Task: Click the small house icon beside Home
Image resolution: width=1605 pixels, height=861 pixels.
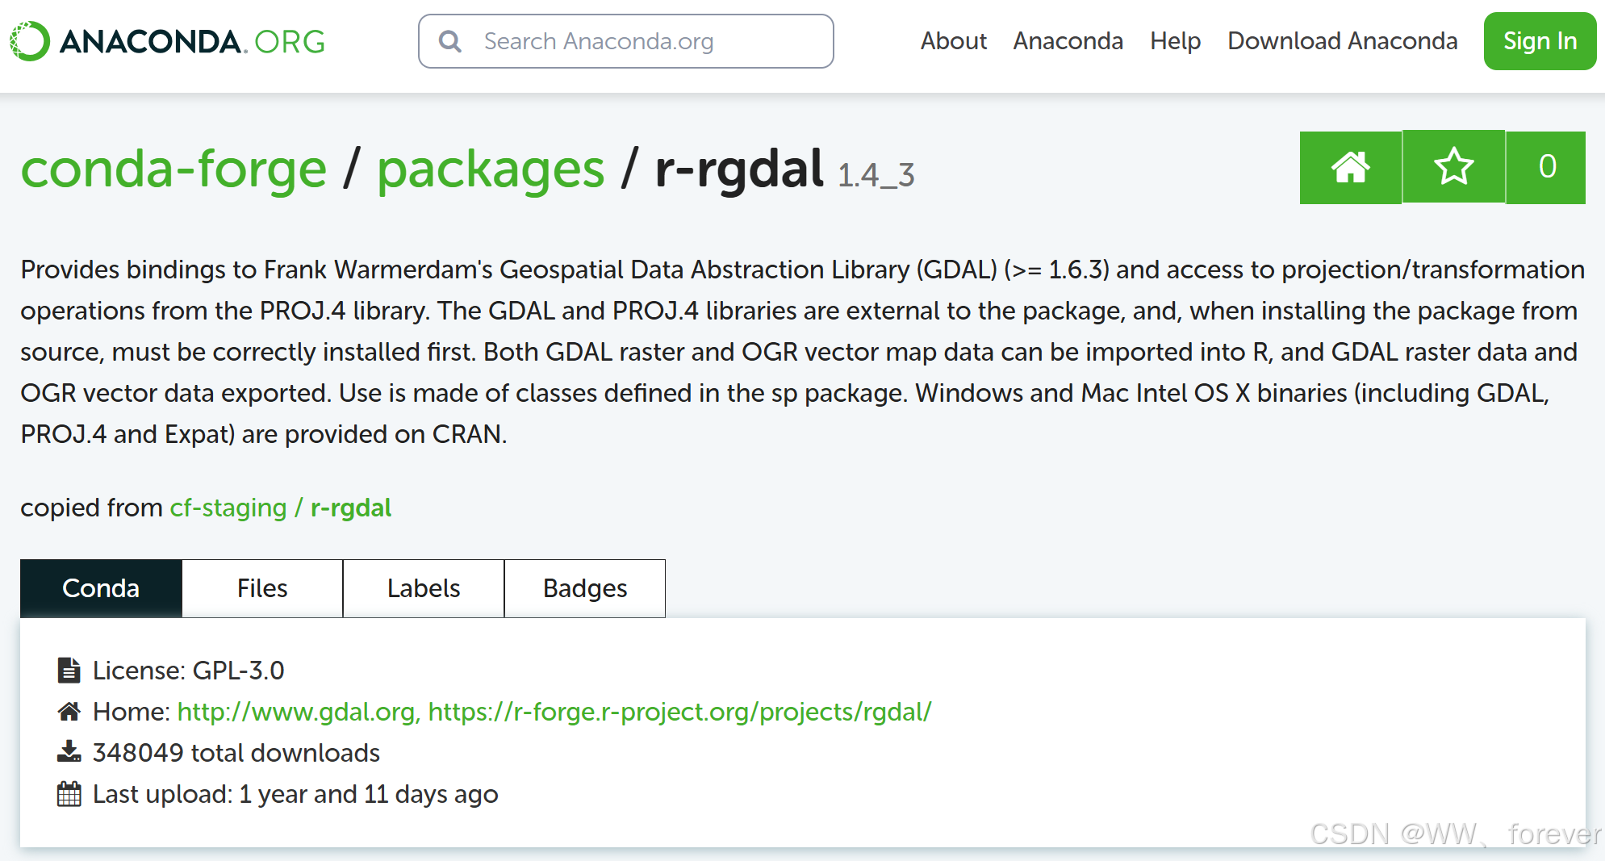Action: coord(69,712)
